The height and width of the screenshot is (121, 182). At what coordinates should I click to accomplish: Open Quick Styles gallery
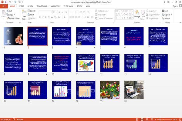tap(143, 15)
